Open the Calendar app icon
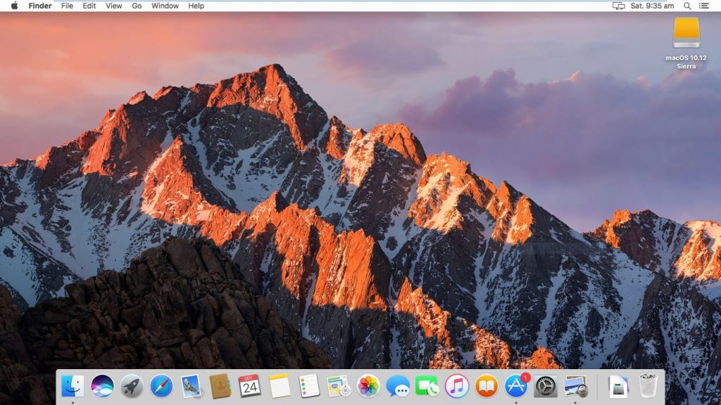Image resolution: width=721 pixels, height=405 pixels. (249, 385)
